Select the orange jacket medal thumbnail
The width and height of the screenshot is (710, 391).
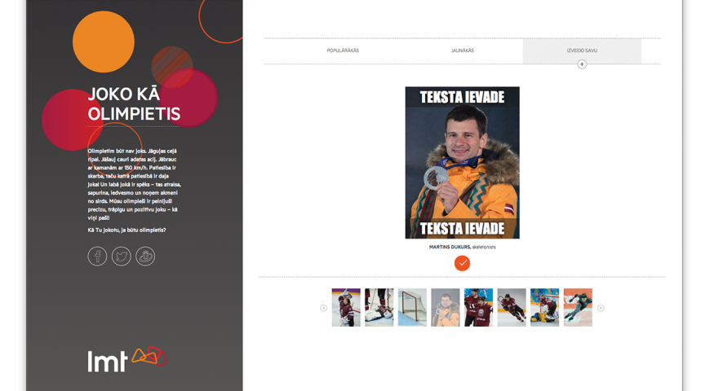(x=446, y=308)
